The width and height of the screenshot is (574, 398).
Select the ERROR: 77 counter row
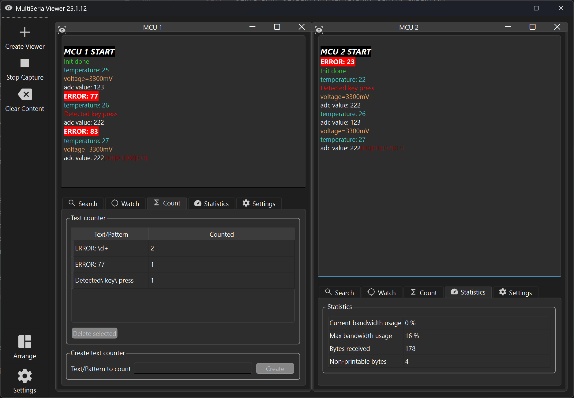(183, 264)
